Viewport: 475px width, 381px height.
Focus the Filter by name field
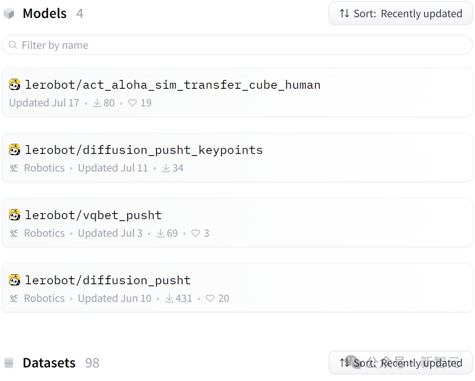tap(237, 45)
